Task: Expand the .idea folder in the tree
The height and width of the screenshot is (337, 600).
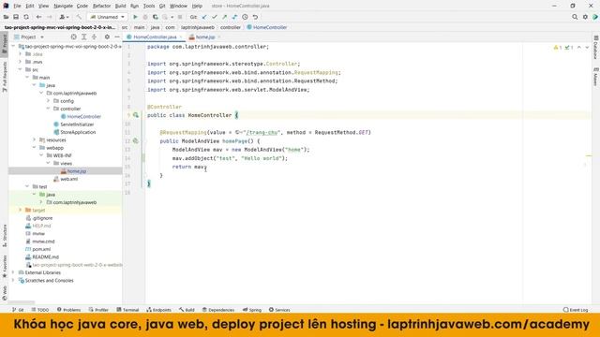Action: pos(20,54)
